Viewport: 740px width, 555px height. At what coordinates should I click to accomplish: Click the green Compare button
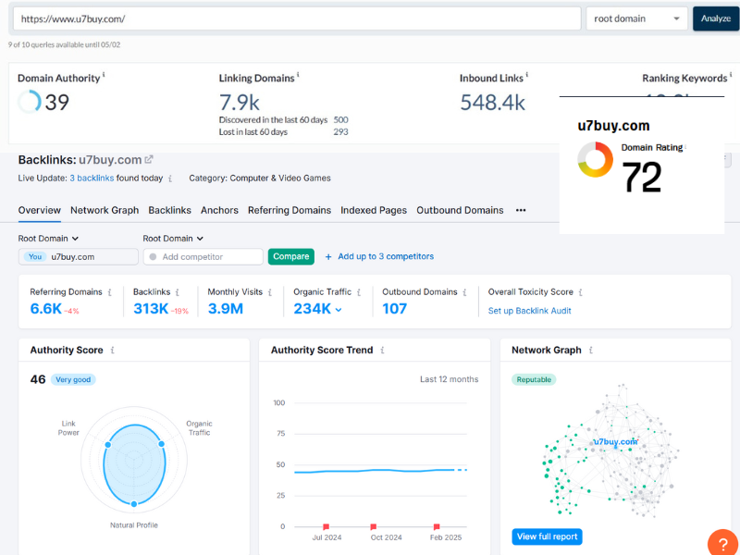click(x=291, y=257)
